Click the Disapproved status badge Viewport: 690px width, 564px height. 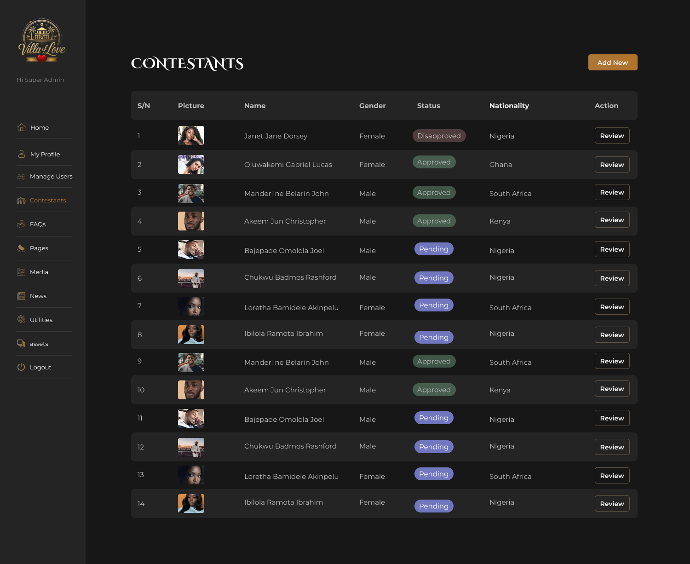tap(439, 136)
